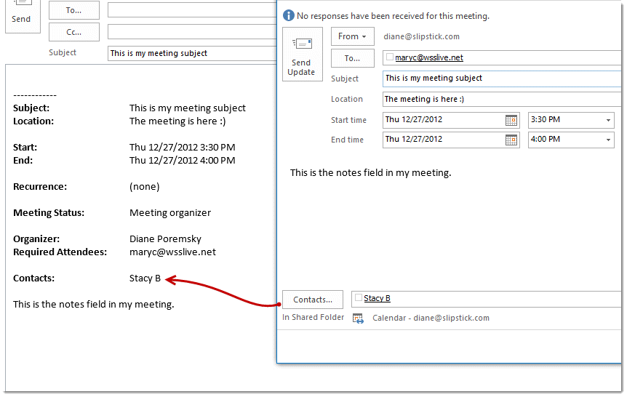
Task: Open the Contacts... button
Action: click(313, 299)
